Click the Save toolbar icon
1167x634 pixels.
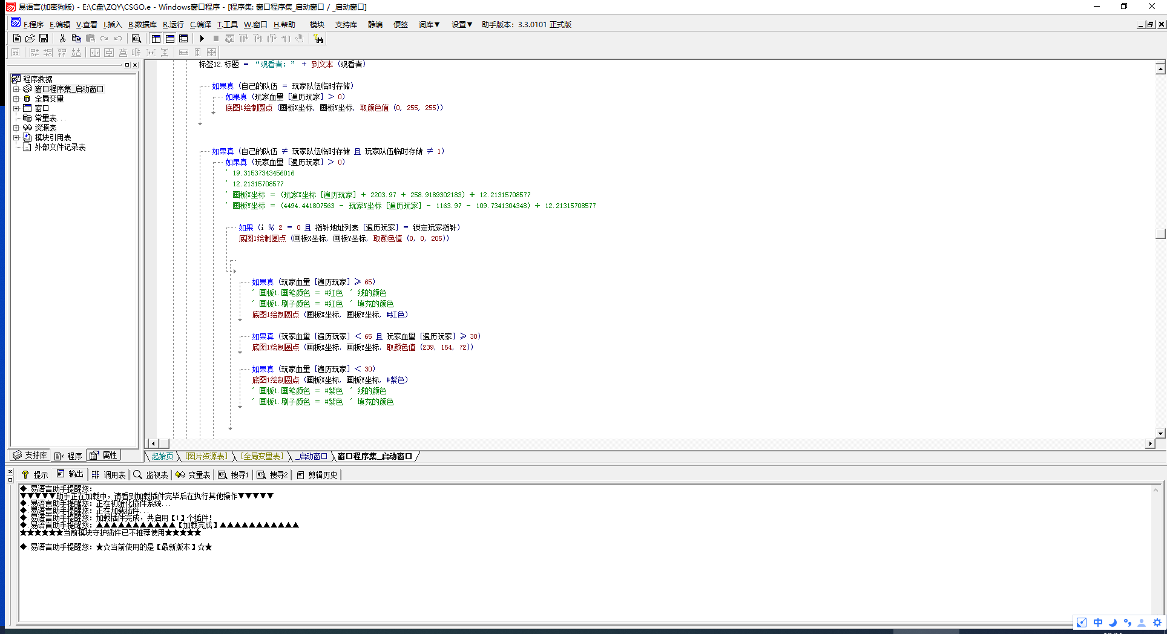click(44, 38)
